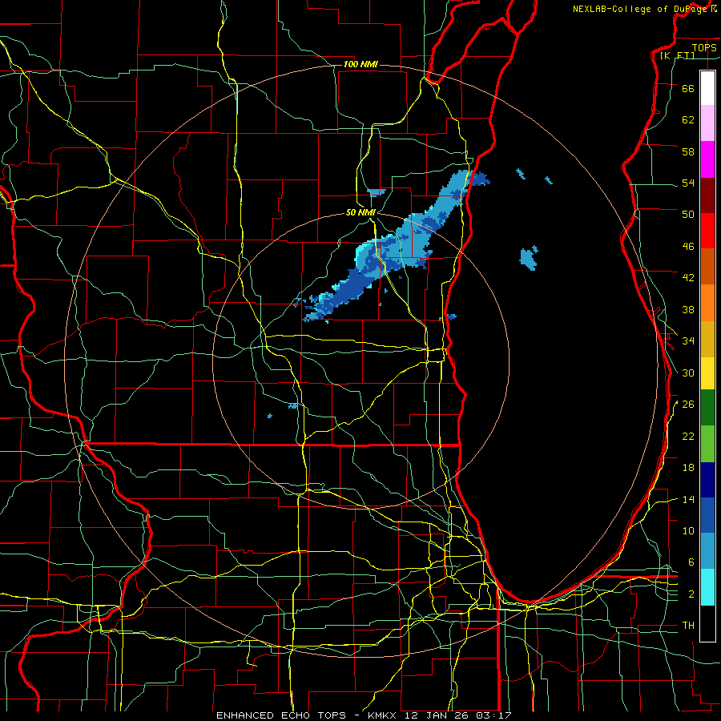Image resolution: width=721 pixels, height=721 pixels.
Task: Click the dark red 54 kft legend swatch
Action: (x=707, y=195)
